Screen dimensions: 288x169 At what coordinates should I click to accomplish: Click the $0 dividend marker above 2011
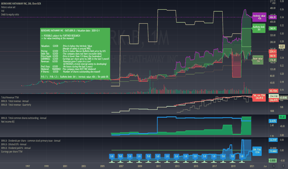[158, 156]
